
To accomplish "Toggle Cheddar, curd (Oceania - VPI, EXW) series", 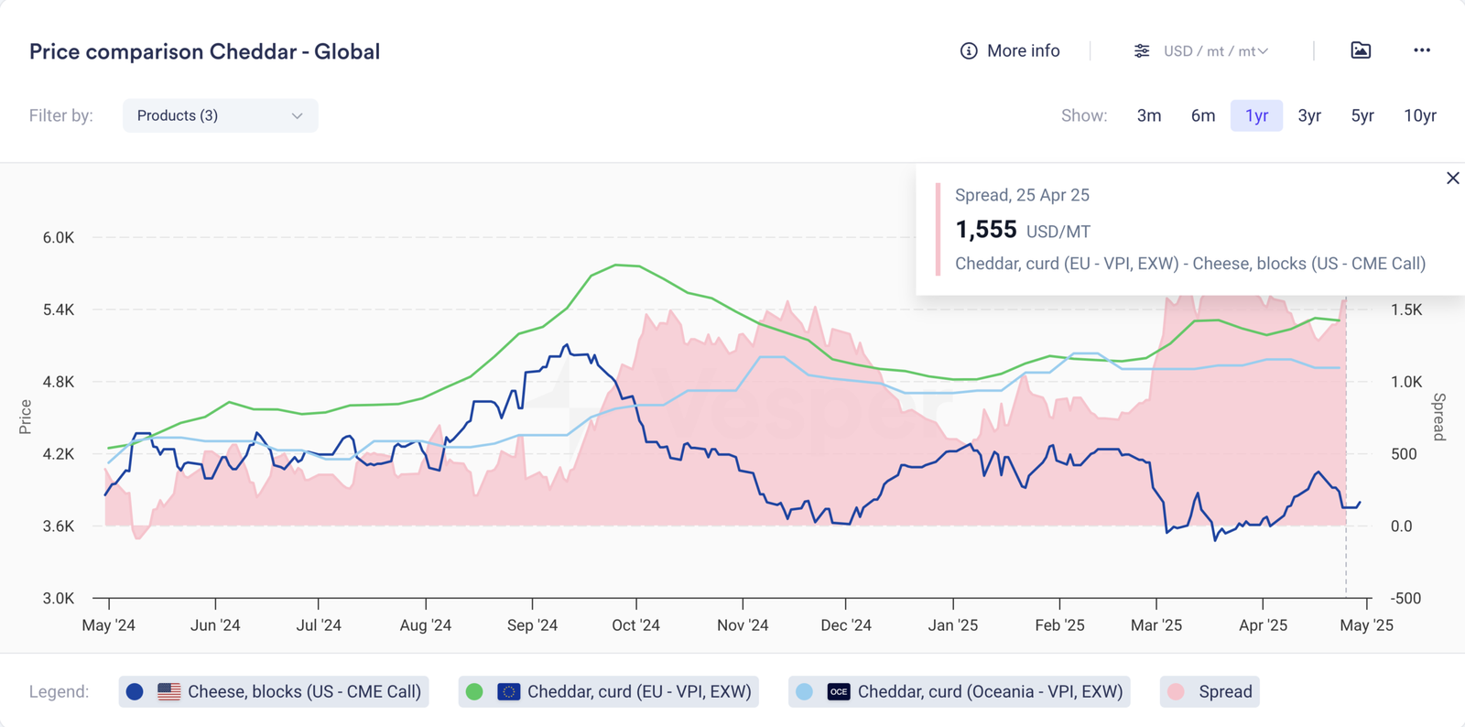I will pos(989,692).
